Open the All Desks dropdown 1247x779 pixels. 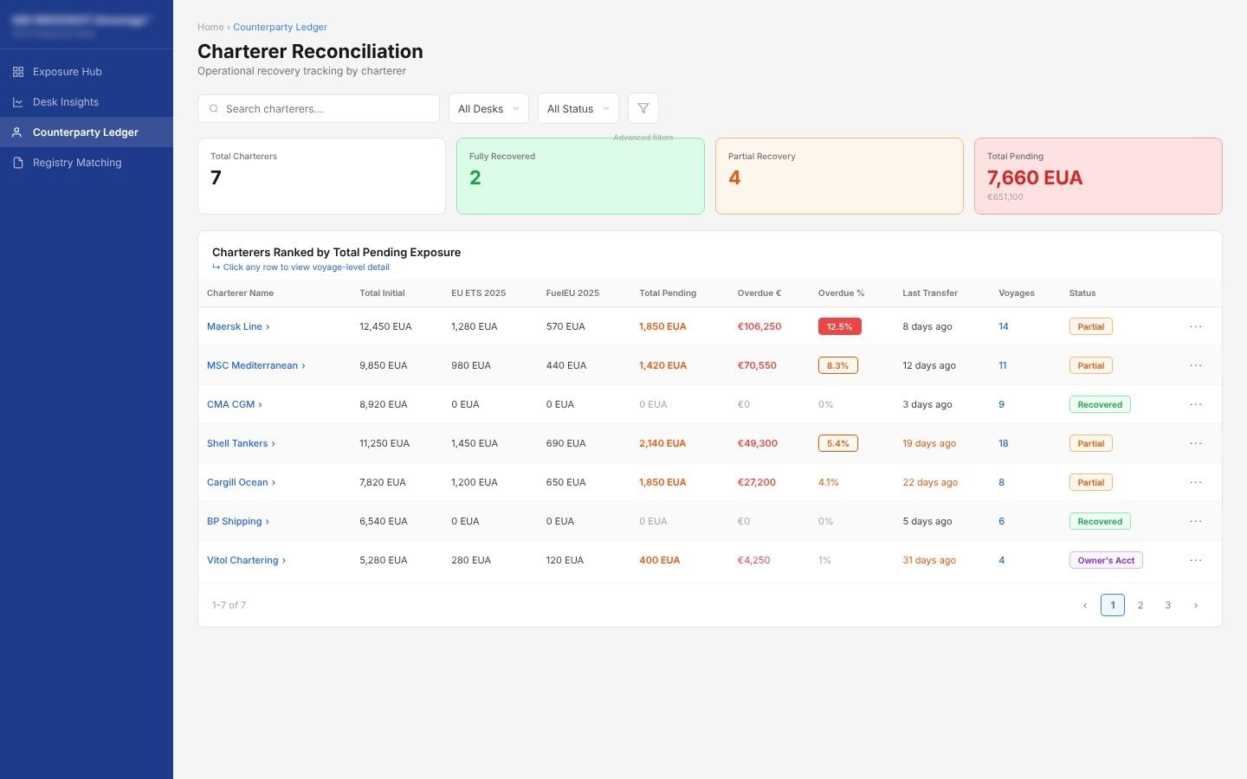(488, 108)
